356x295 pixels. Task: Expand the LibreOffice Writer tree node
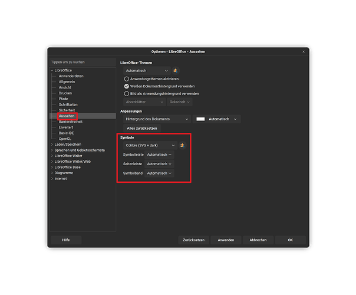click(51, 156)
